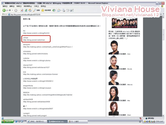Click the Print icon
Viewport: 166px width, 125px height.
(x=64, y=10)
